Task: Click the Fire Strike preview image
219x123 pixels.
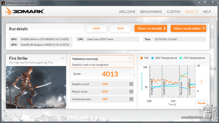Action: [36, 87]
